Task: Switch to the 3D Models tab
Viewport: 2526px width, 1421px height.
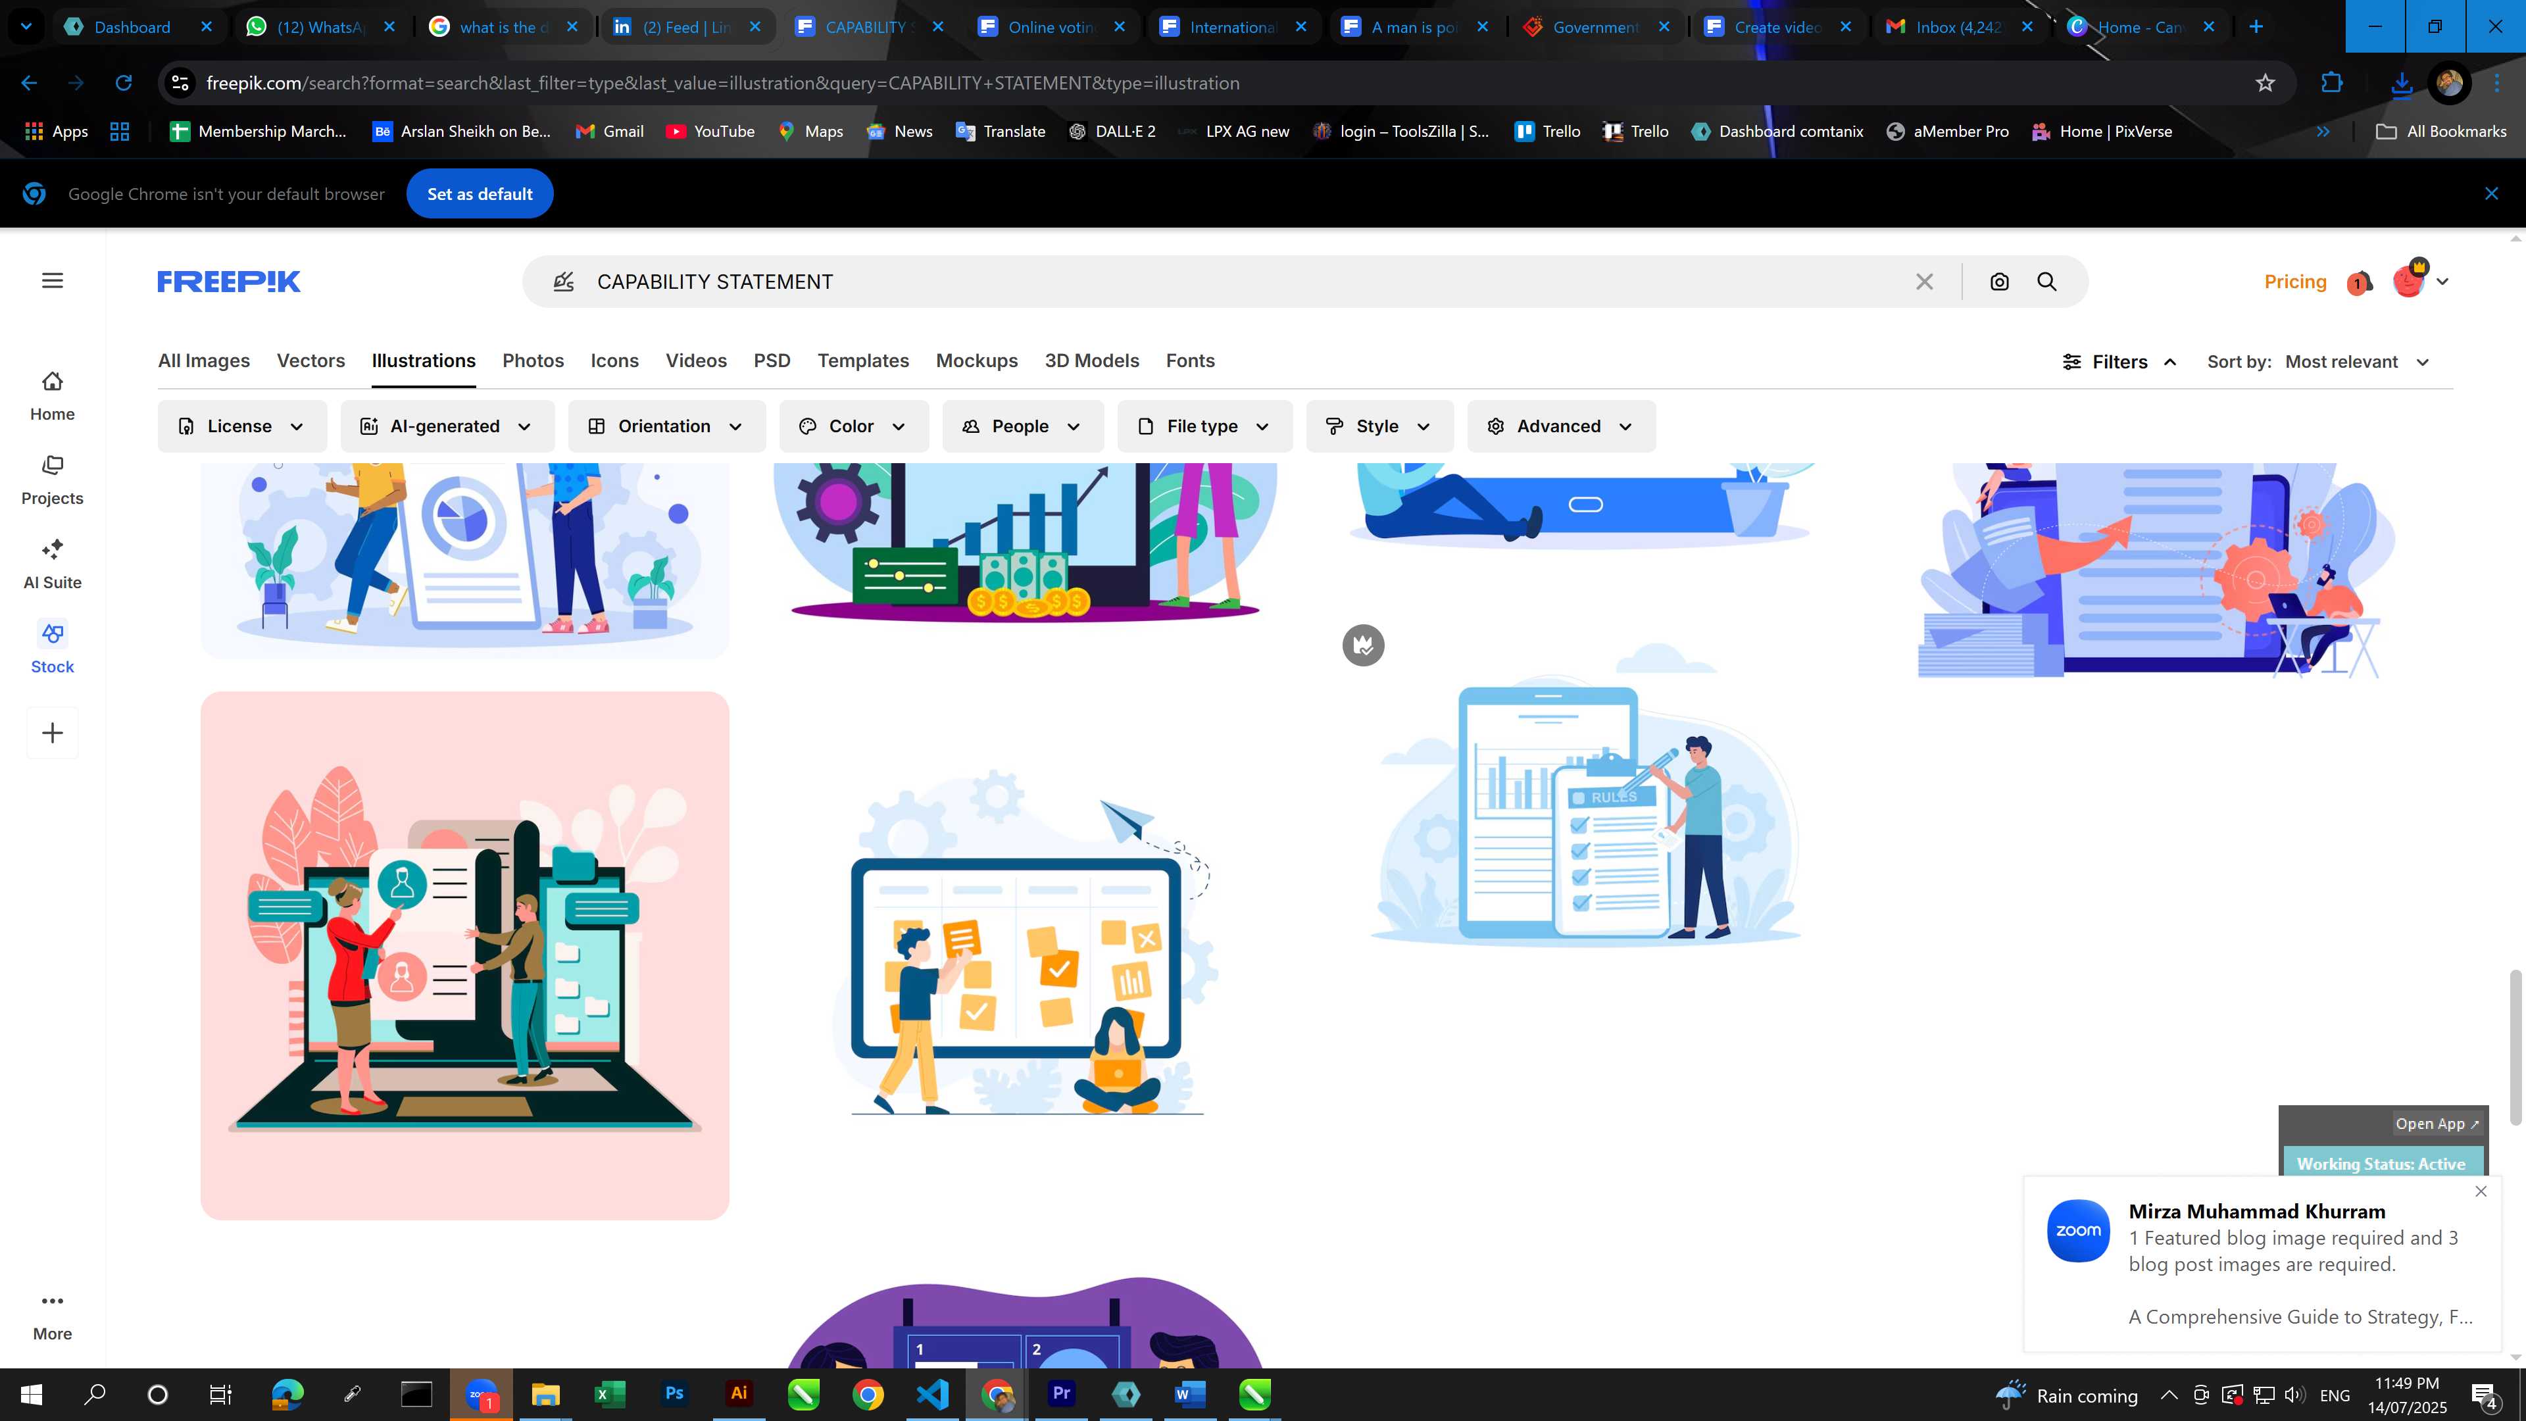Action: click(1091, 361)
